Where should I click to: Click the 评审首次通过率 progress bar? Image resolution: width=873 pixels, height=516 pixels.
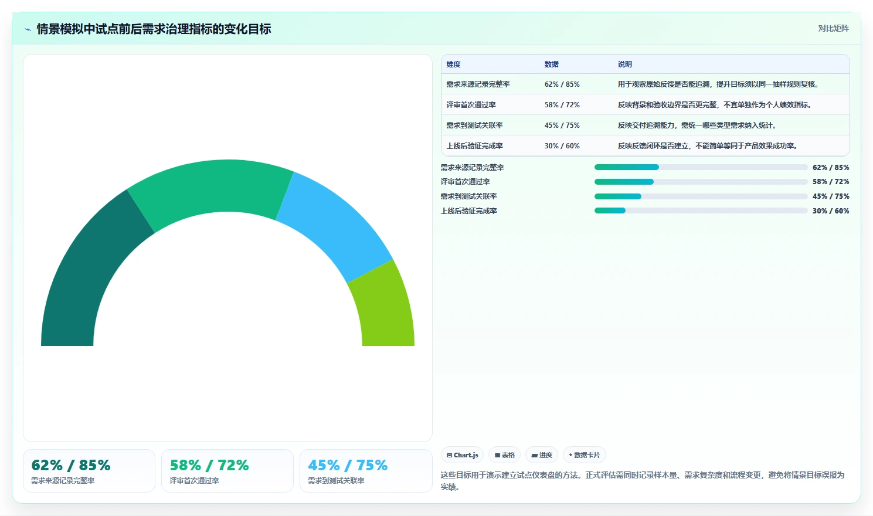click(x=701, y=182)
